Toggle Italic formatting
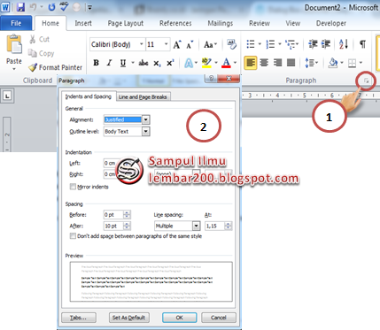Image resolution: width=380 pixels, height=330 pixels. click(x=109, y=63)
